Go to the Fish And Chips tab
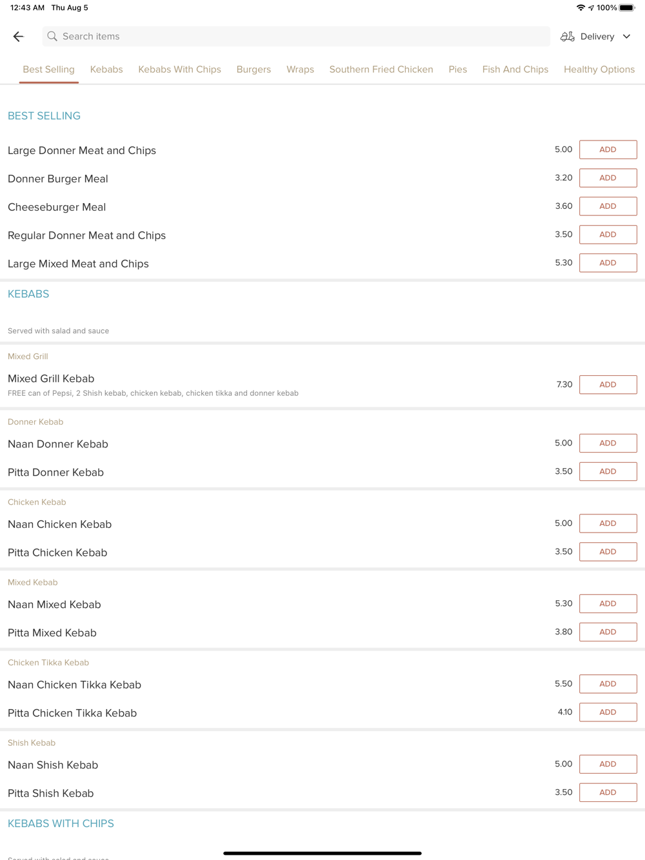This screenshot has width=645, height=860. click(515, 70)
